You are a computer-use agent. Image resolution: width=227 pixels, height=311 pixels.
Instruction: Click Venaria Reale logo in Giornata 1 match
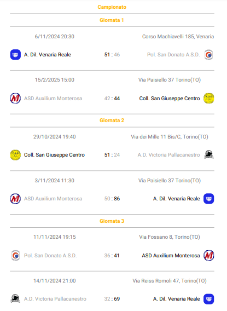click(x=15, y=55)
